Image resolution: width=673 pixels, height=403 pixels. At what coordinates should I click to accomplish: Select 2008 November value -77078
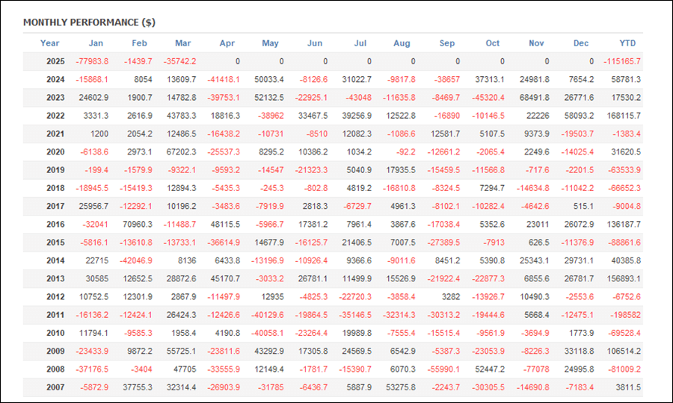535,369
